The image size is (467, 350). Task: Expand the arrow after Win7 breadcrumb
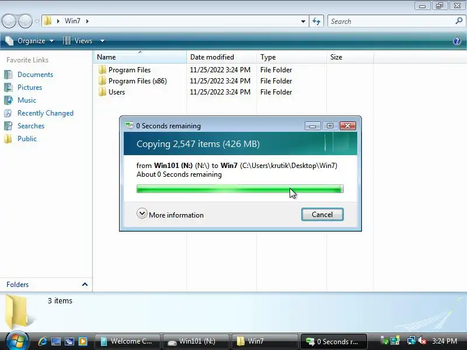pyautogui.click(x=87, y=21)
